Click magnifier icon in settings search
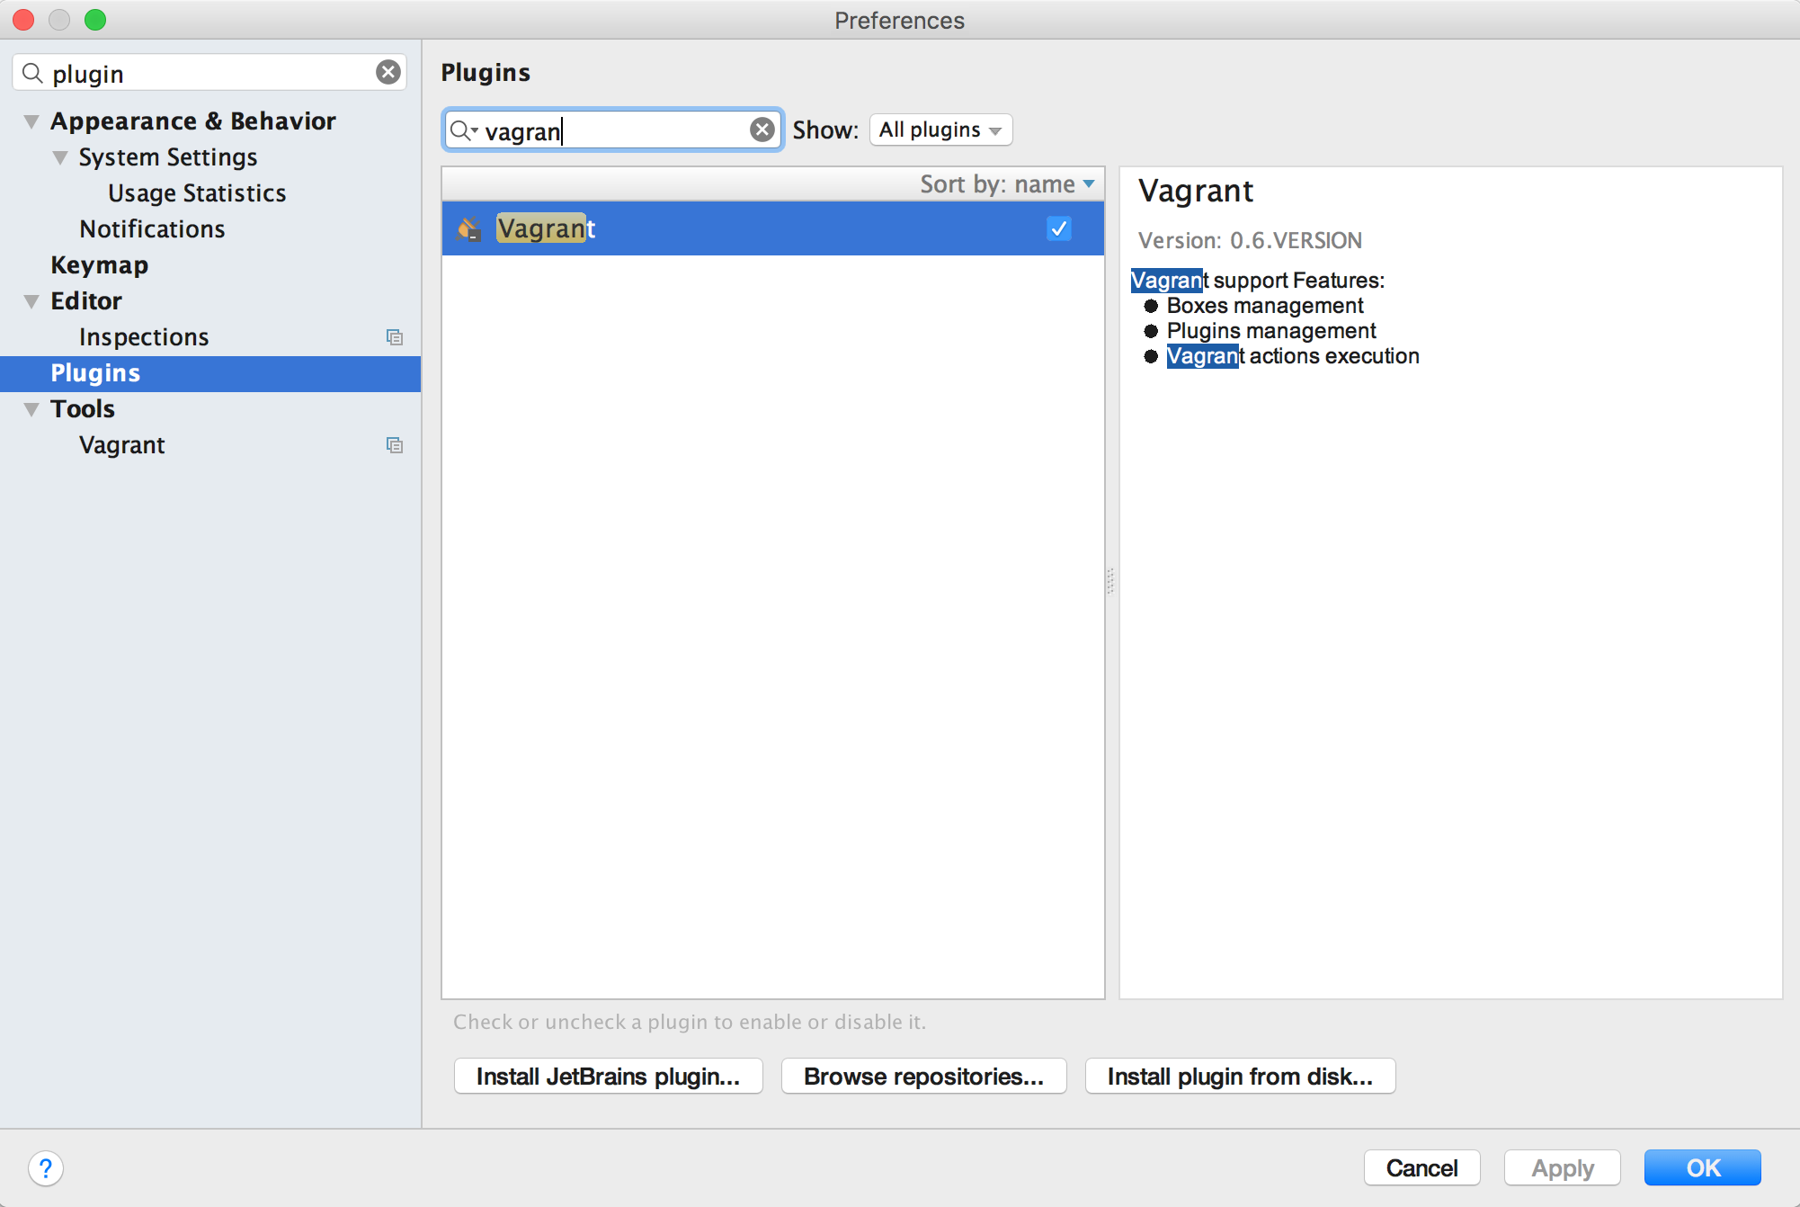The width and height of the screenshot is (1800, 1207). click(32, 73)
